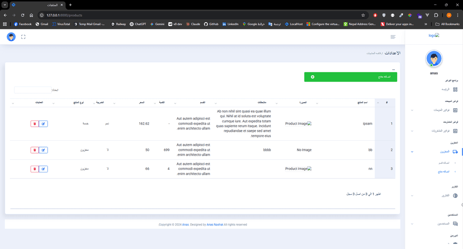Image resolution: width=463 pixels, height=249 pixels.
Task: Expand the المستخدمين sidebar chevron
Action: coord(412,224)
